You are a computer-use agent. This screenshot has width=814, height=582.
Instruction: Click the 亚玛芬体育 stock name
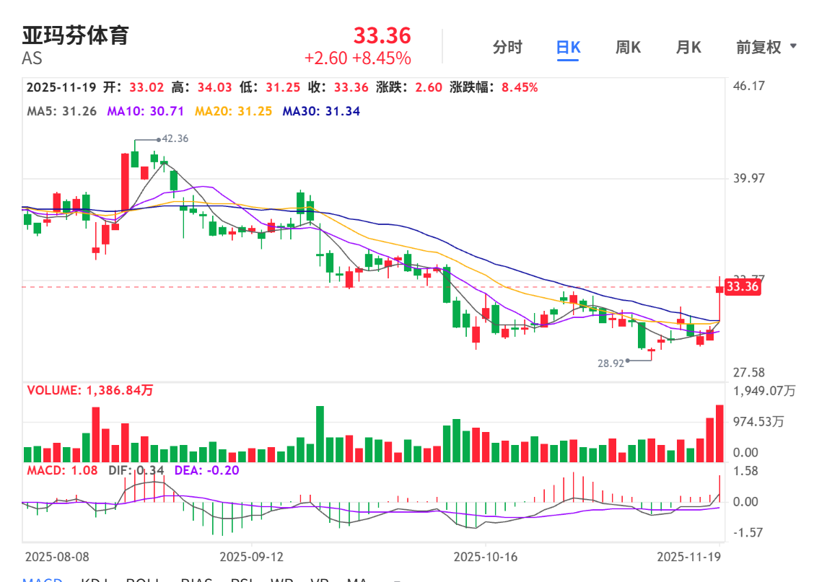click(x=75, y=35)
